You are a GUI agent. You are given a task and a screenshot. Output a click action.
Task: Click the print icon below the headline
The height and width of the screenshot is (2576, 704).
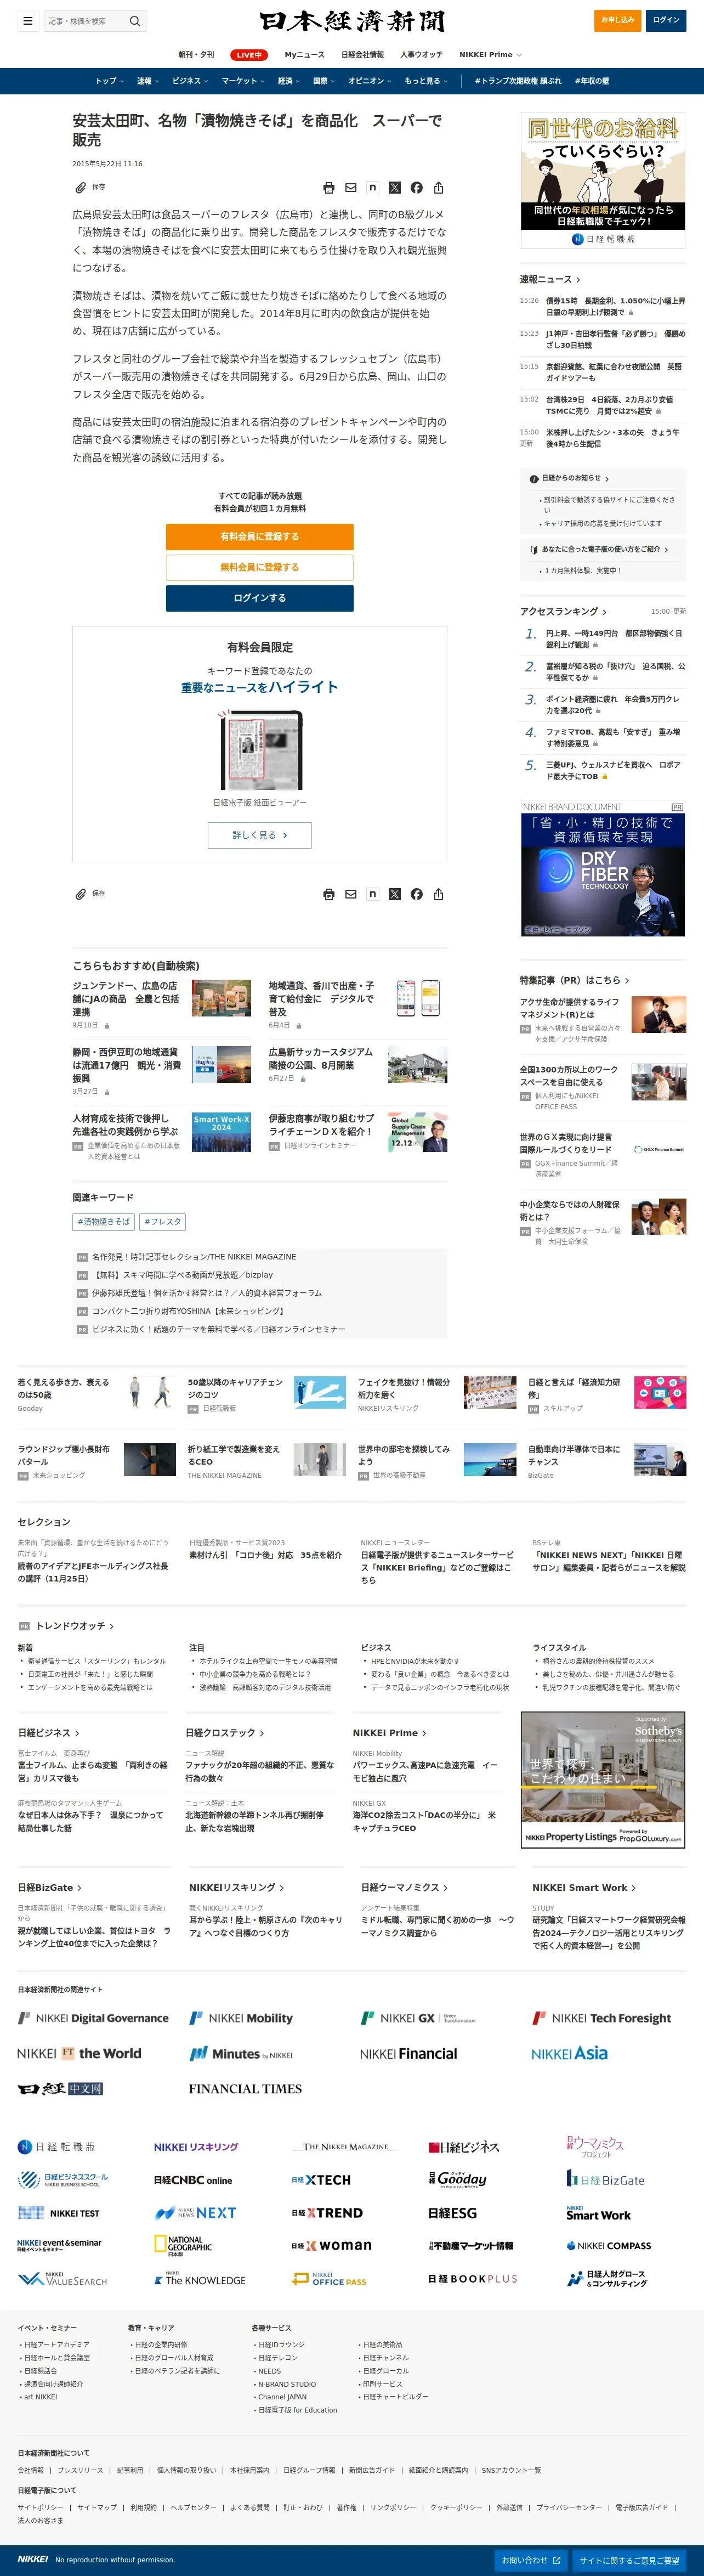coord(329,187)
